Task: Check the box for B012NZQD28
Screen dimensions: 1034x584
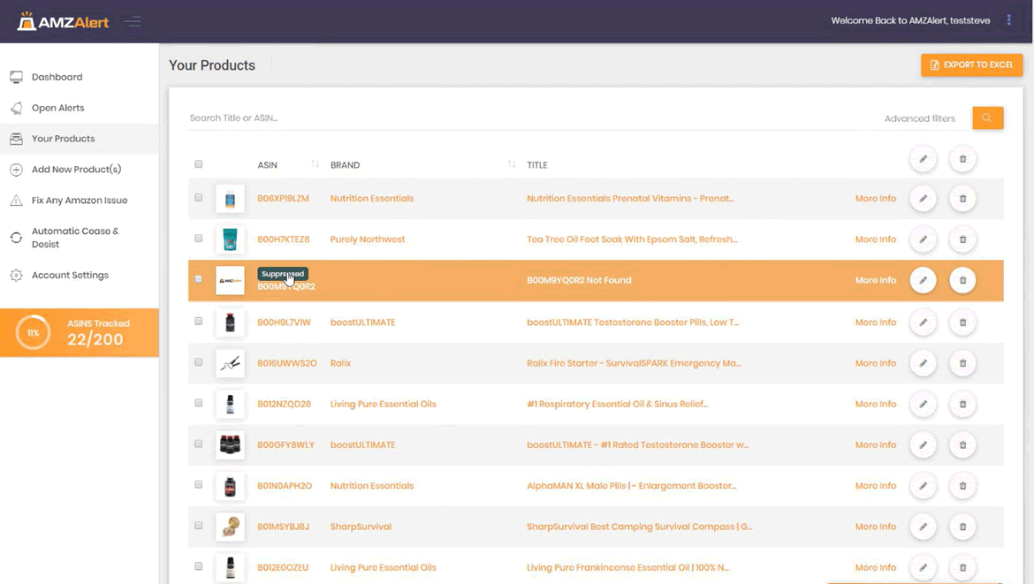Action: point(199,404)
